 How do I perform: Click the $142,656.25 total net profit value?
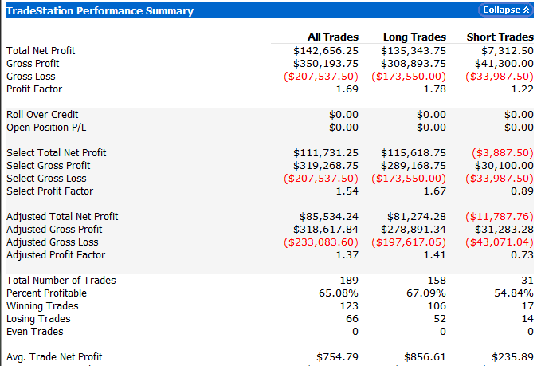325,51
